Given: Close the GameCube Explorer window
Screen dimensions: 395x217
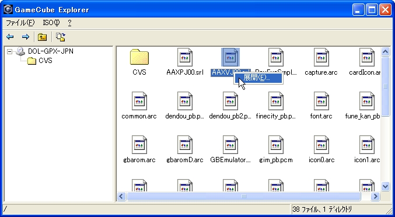Looking at the screenshot, I should tap(385, 10).
